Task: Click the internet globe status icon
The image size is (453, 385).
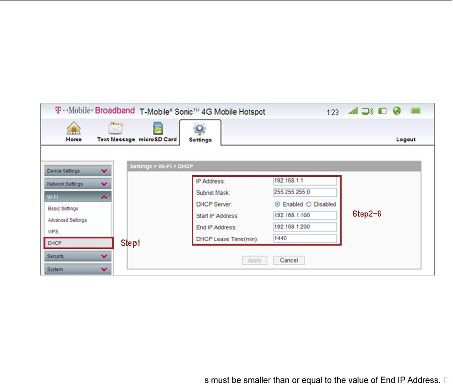Action: pyautogui.click(x=397, y=110)
